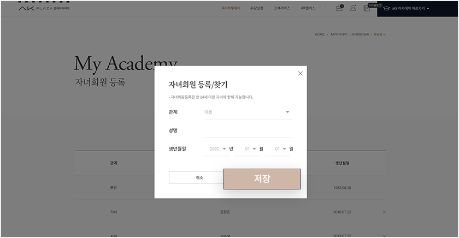Expand MY 아카데미 바로가기 dropdown

407,9
